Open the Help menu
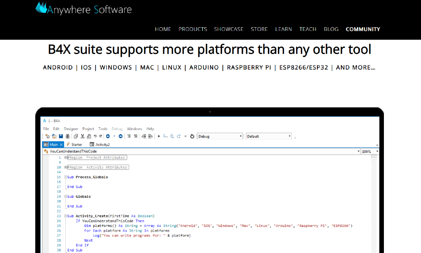Screen dimensions: 421x253 pos(150,129)
